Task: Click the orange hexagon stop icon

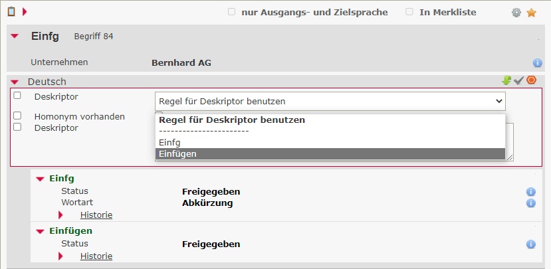Action: [531, 80]
